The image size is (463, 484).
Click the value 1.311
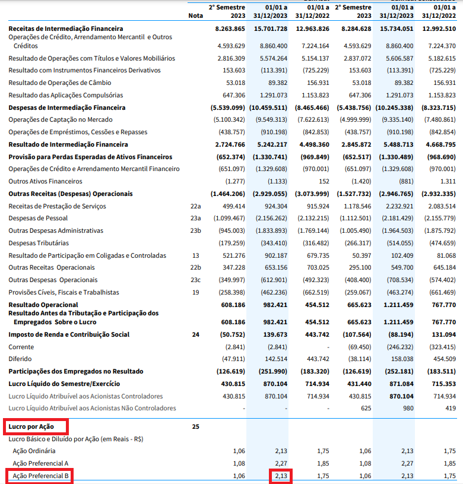448,182
